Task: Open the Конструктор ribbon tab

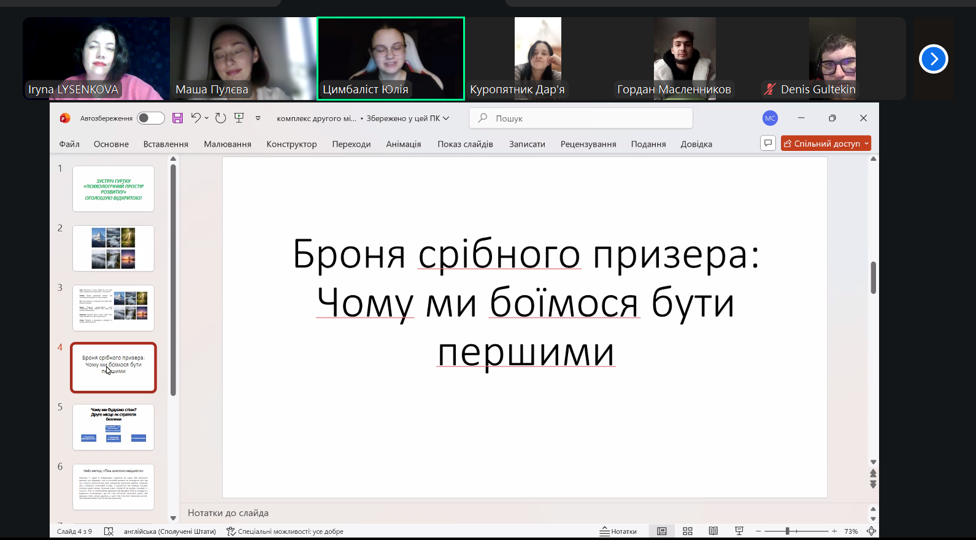Action: (291, 144)
